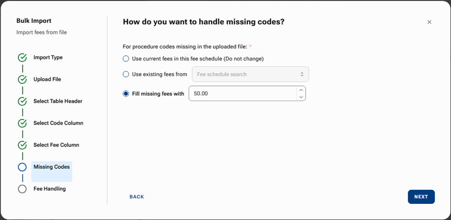451x220 pixels.
Task: Return to the Select Fee Column step label
Action: pos(56,145)
